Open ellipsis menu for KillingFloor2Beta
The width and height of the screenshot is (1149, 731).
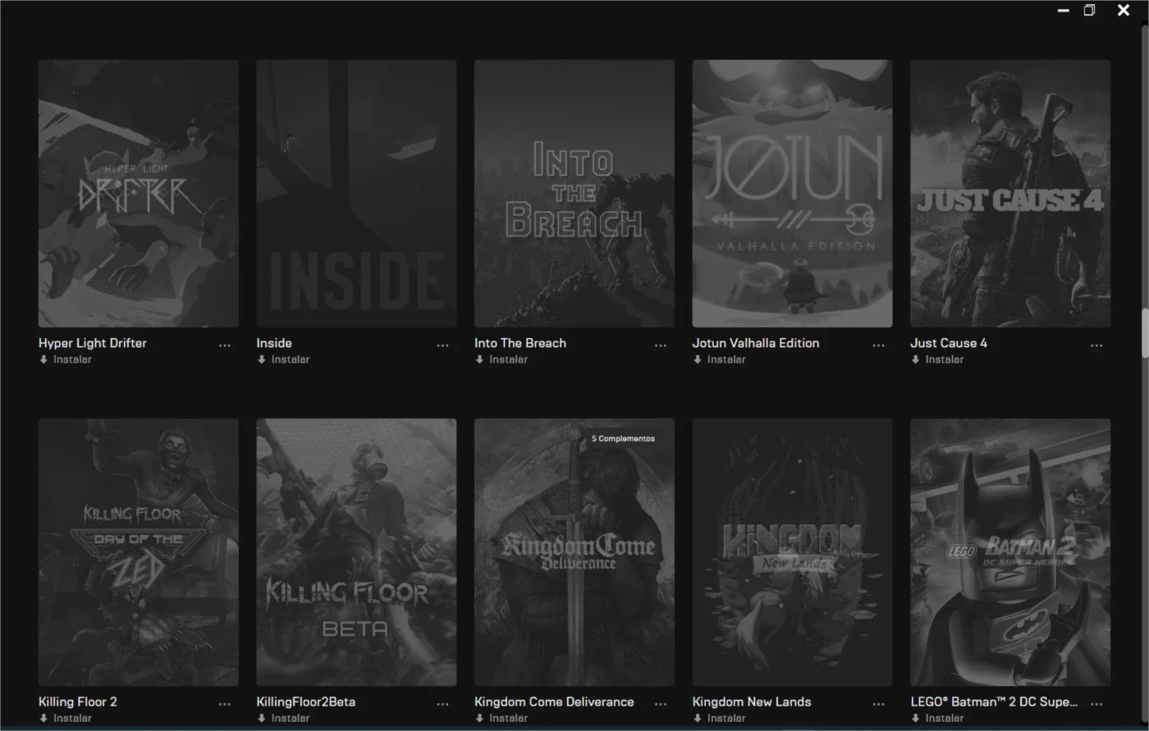(x=443, y=705)
